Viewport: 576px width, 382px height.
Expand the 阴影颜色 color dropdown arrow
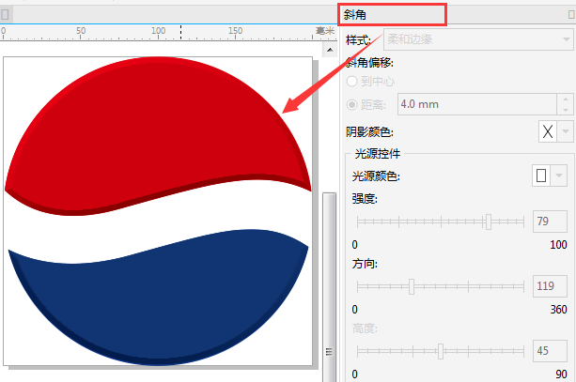coord(565,131)
